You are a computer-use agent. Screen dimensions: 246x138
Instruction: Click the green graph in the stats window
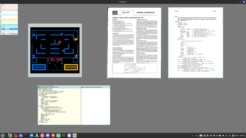click(9, 22)
